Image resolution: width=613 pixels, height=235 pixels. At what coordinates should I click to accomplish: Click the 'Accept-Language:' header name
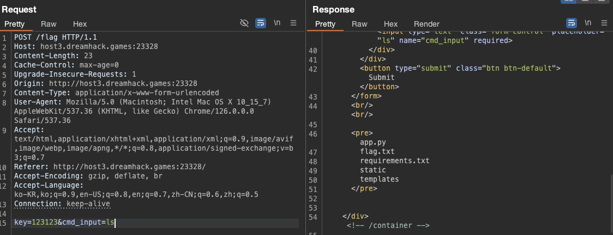(49, 185)
